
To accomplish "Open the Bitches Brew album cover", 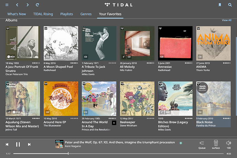I will [x=175, y=99].
